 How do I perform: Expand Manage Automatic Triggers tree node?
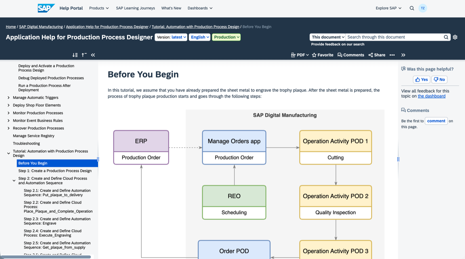(8, 98)
